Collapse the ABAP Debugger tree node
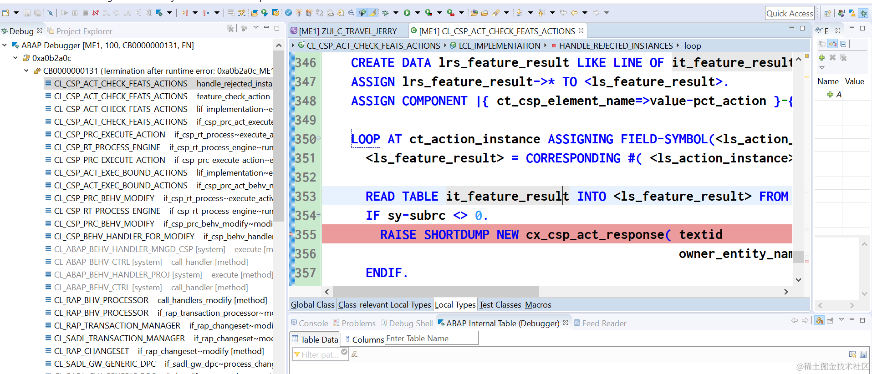 tap(5, 45)
